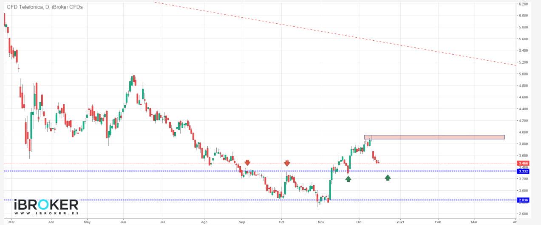Image resolution: width=541 pixels, height=225 pixels.
Task: Click the 3.000 value on price axis
Action: (523, 191)
